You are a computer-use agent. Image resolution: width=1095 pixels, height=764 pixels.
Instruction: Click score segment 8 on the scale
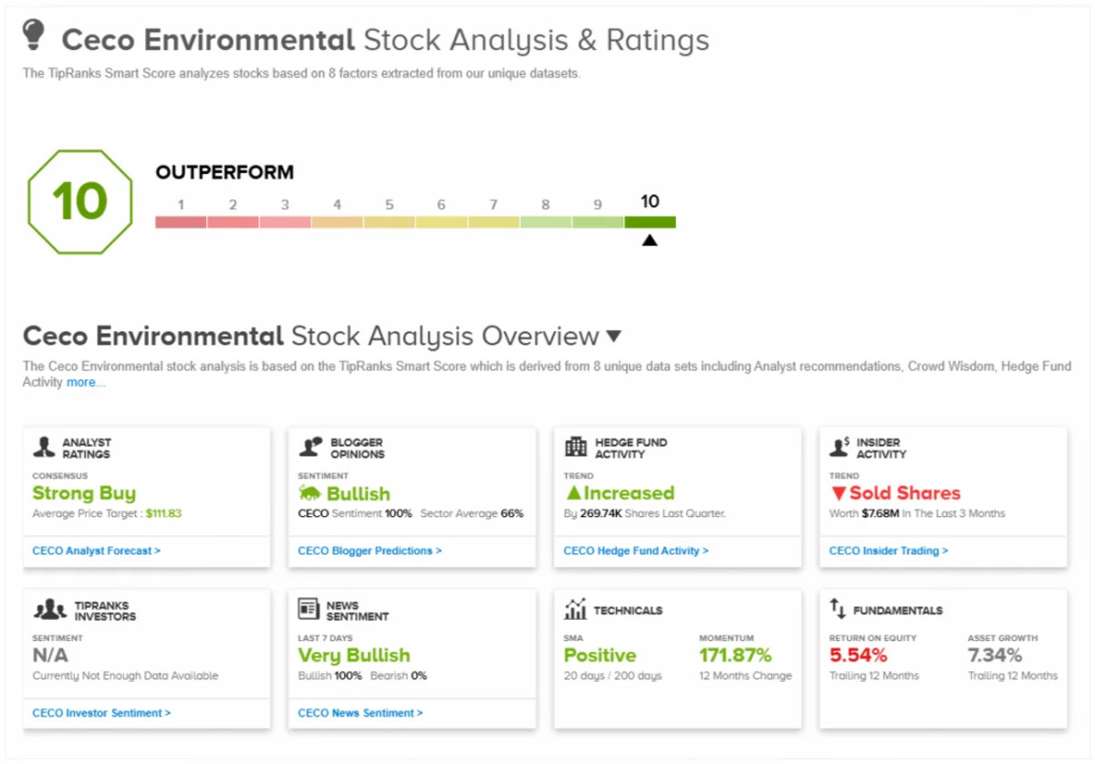[545, 222]
